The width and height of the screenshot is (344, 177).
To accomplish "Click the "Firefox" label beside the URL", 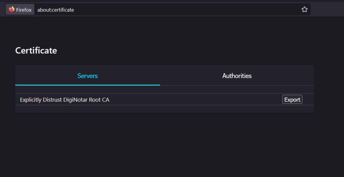I will click(x=24, y=10).
